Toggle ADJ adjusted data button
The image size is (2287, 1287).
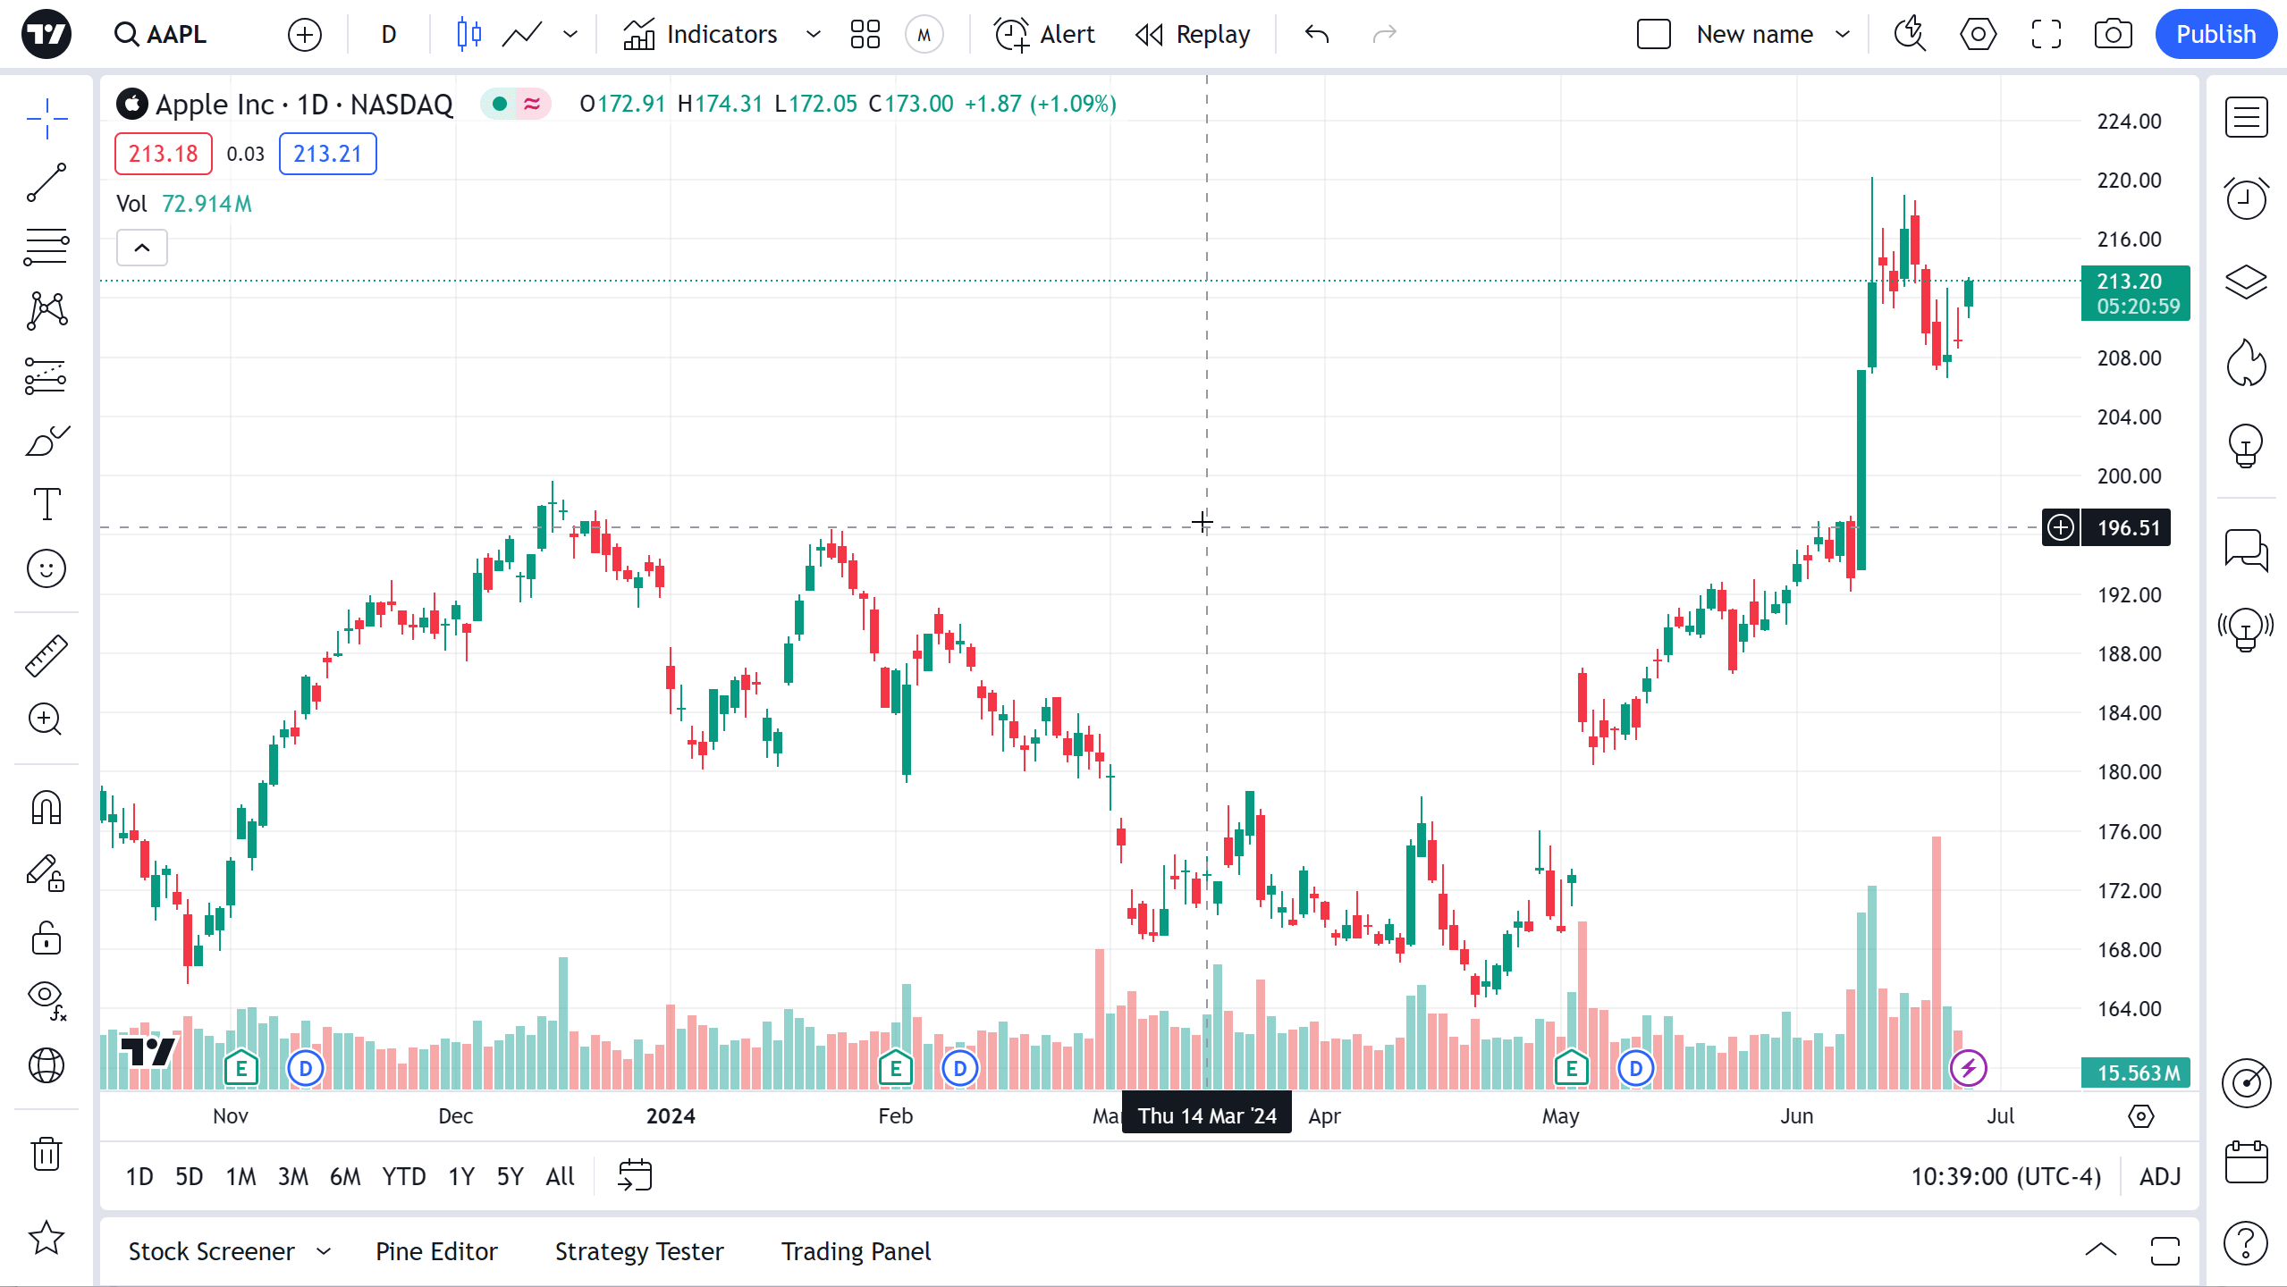(x=2160, y=1176)
